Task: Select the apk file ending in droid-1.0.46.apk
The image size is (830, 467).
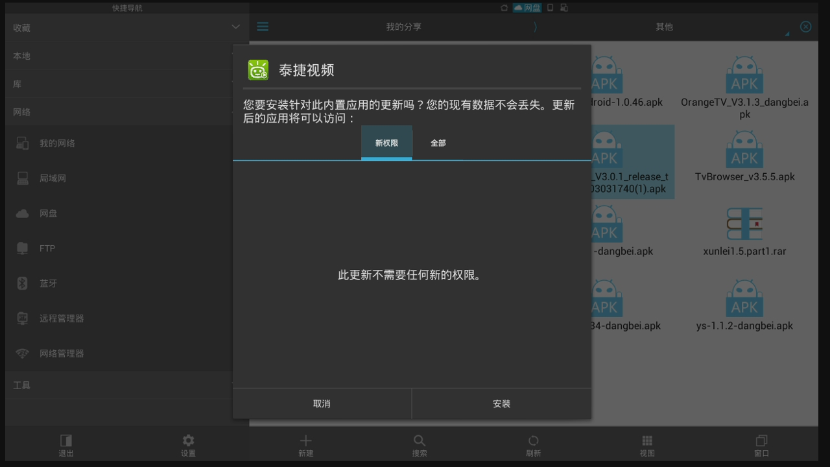Action: pos(627,81)
